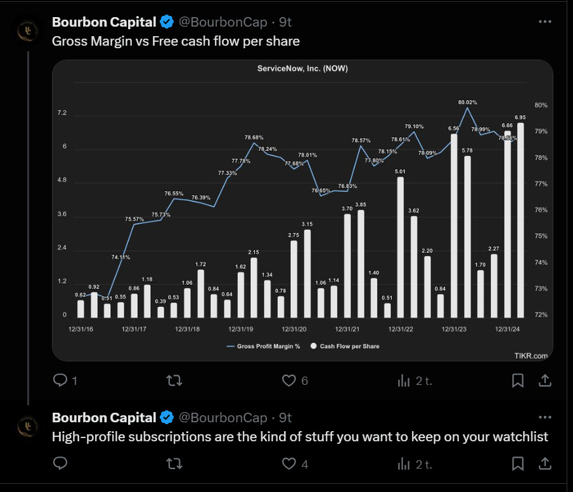Reply to the High-profile subscriptions tweet
This screenshot has height=492, width=573.
click(x=61, y=464)
